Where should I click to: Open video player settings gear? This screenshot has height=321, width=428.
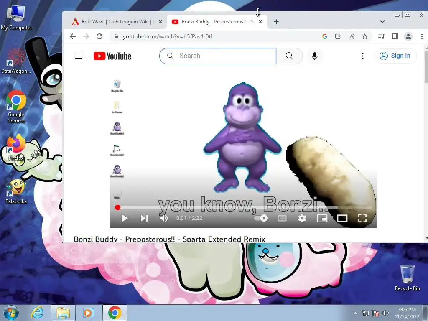point(302,218)
